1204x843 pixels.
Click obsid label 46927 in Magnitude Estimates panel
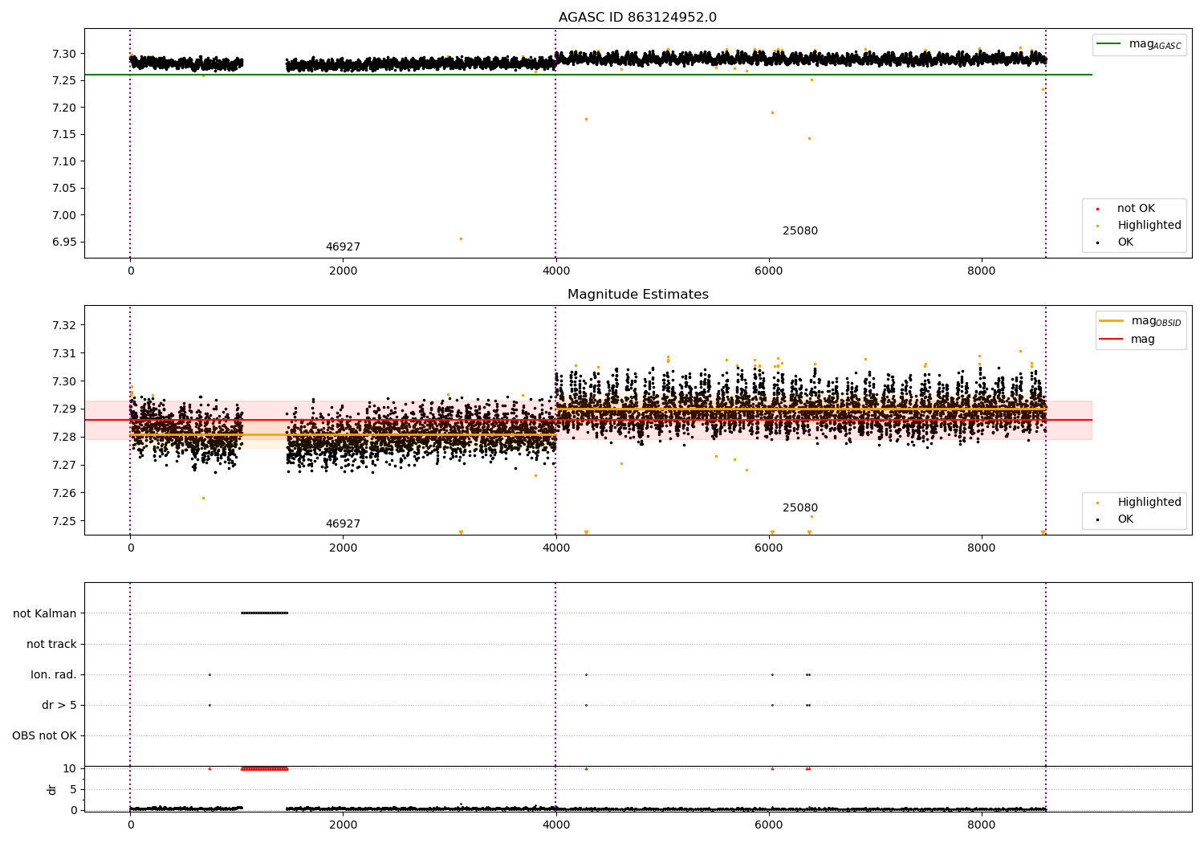(x=343, y=524)
